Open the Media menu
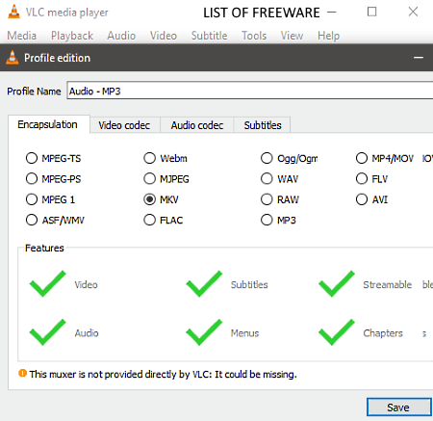The height and width of the screenshot is (421, 433). click(x=22, y=36)
